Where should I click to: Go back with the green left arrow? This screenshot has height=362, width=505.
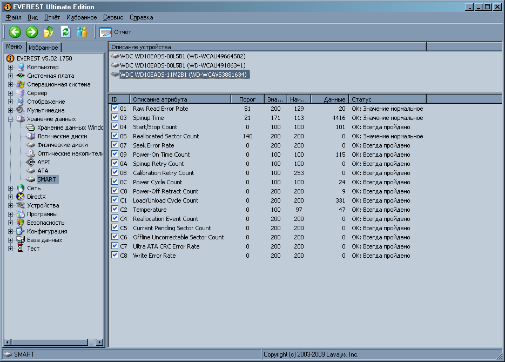(x=15, y=32)
